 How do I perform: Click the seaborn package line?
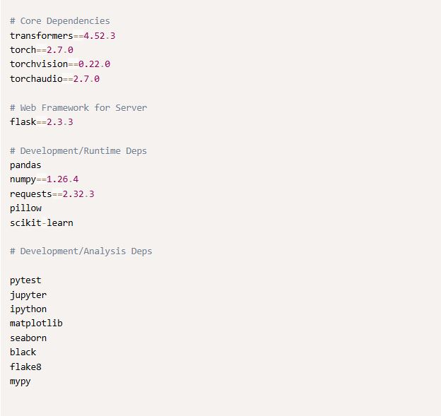(x=28, y=338)
